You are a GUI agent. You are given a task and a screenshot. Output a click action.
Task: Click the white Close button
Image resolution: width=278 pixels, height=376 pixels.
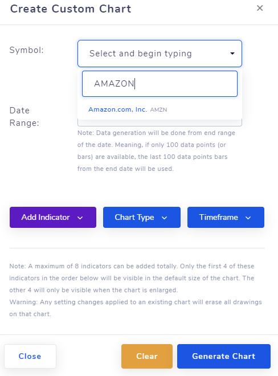tap(30, 356)
